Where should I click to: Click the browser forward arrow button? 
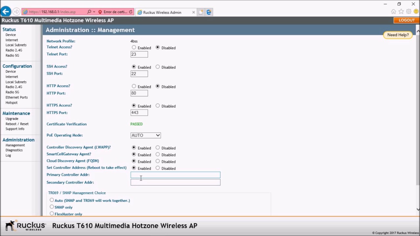[x=16, y=12]
